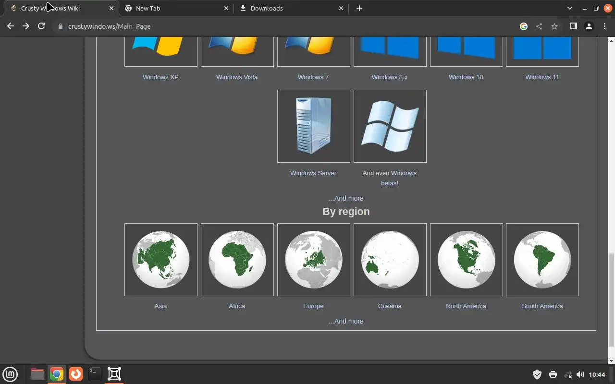615x384 pixels.
Task: Bookmark this page with the star
Action: pyautogui.click(x=554, y=26)
